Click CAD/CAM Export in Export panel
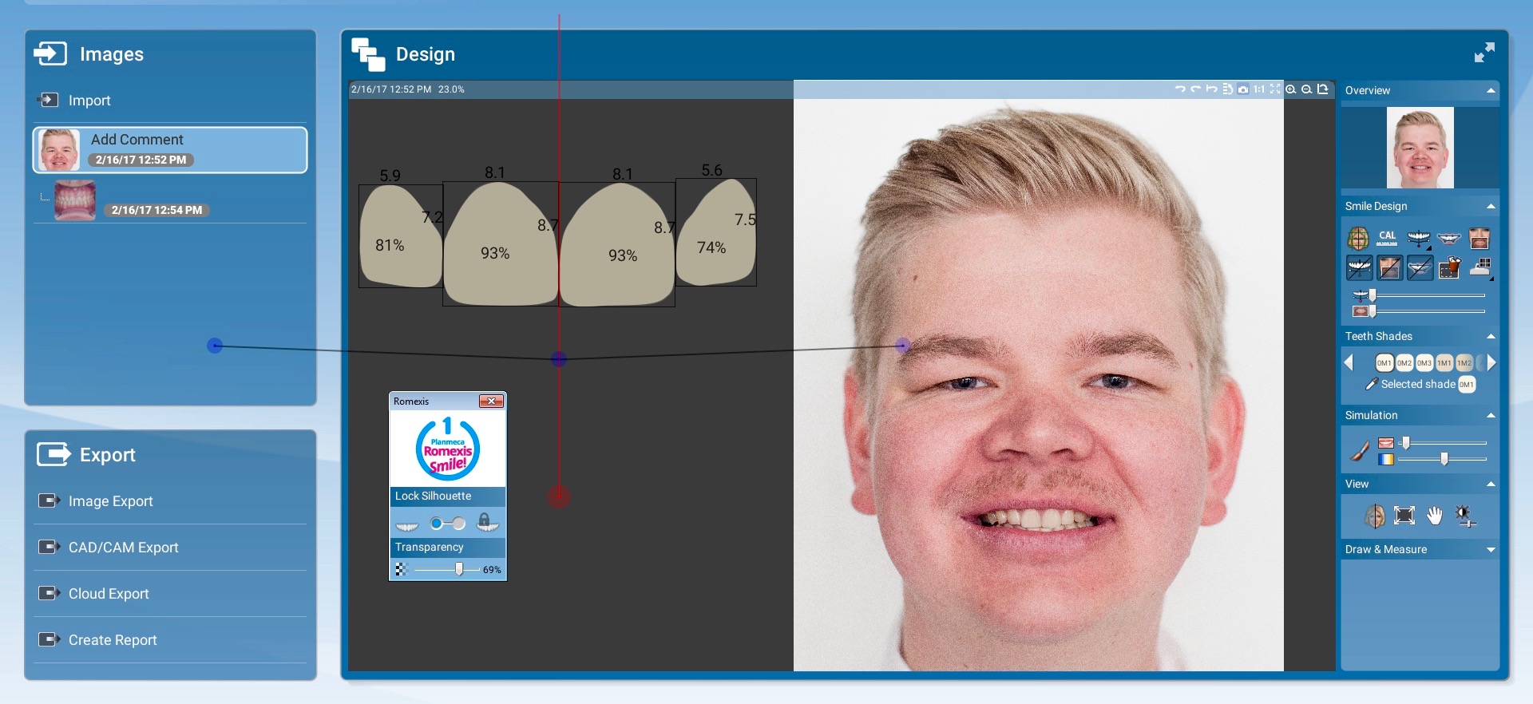The height and width of the screenshot is (704, 1533). [123, 548]
